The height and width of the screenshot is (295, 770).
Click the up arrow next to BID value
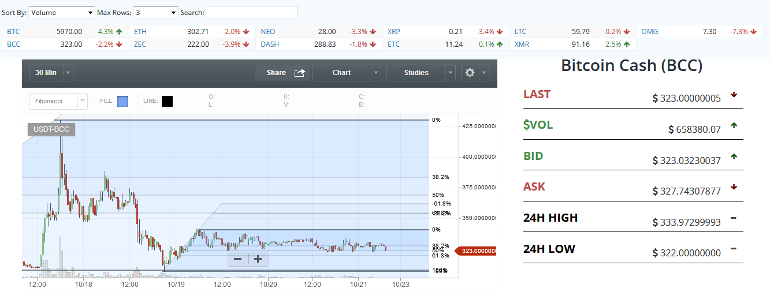[x=734, y=156]
